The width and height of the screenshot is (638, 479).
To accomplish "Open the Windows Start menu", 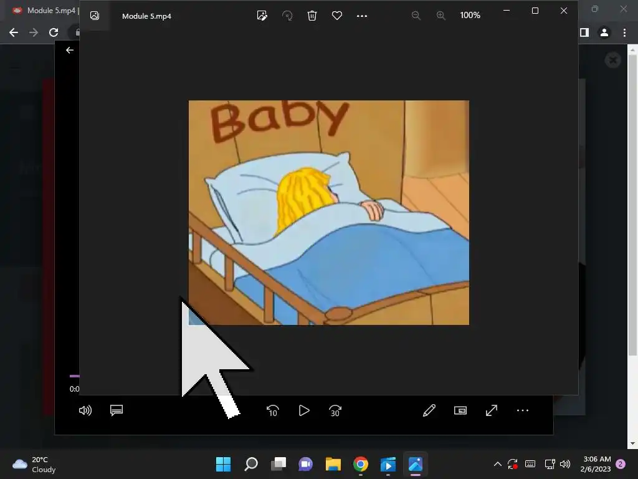I will click(x=223, y=464).
